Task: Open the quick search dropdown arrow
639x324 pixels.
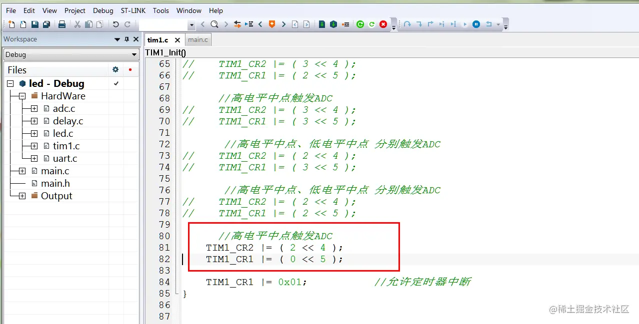Action: tap(191, 24)
